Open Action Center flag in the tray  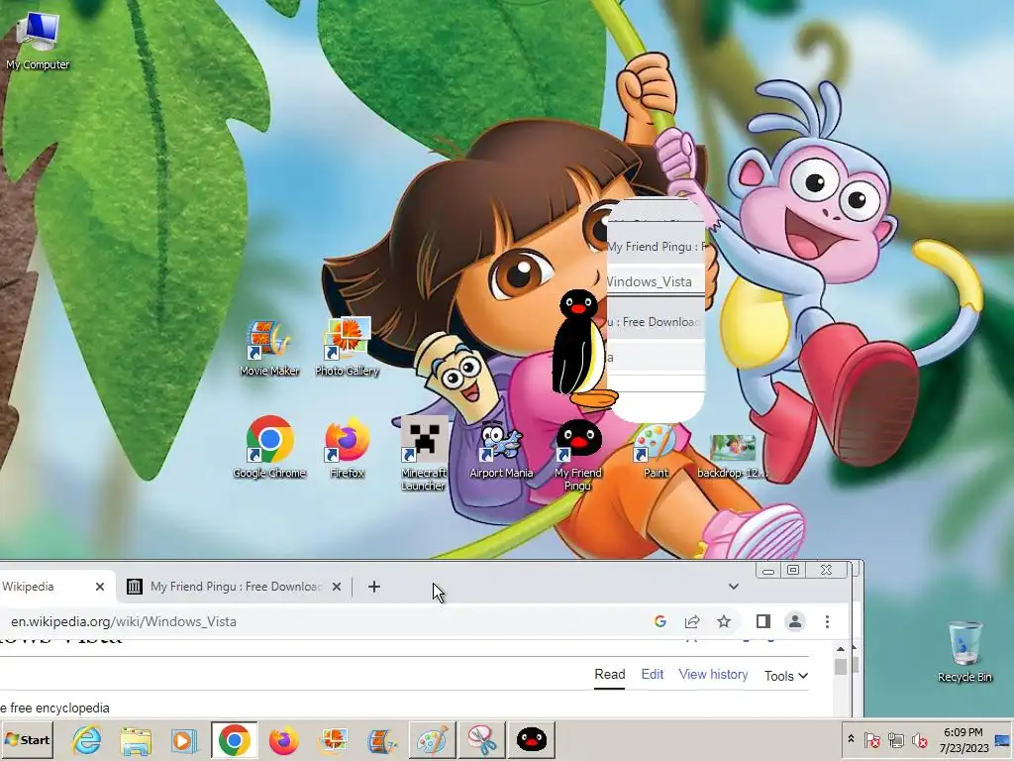871,739
